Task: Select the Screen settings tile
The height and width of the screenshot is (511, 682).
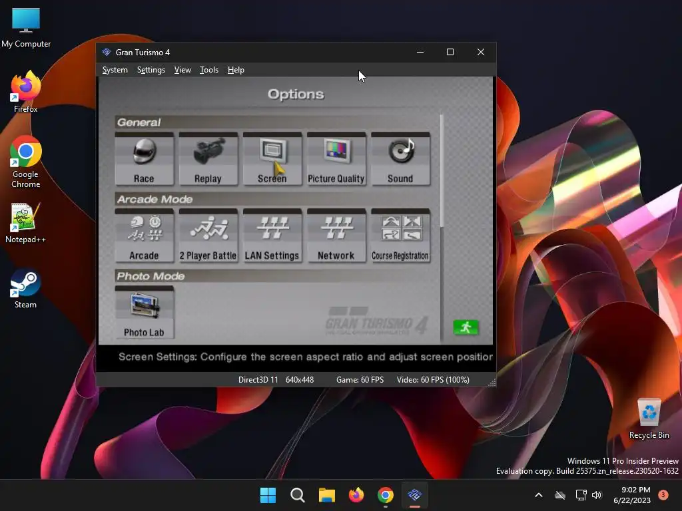Action: pos(272,159)
